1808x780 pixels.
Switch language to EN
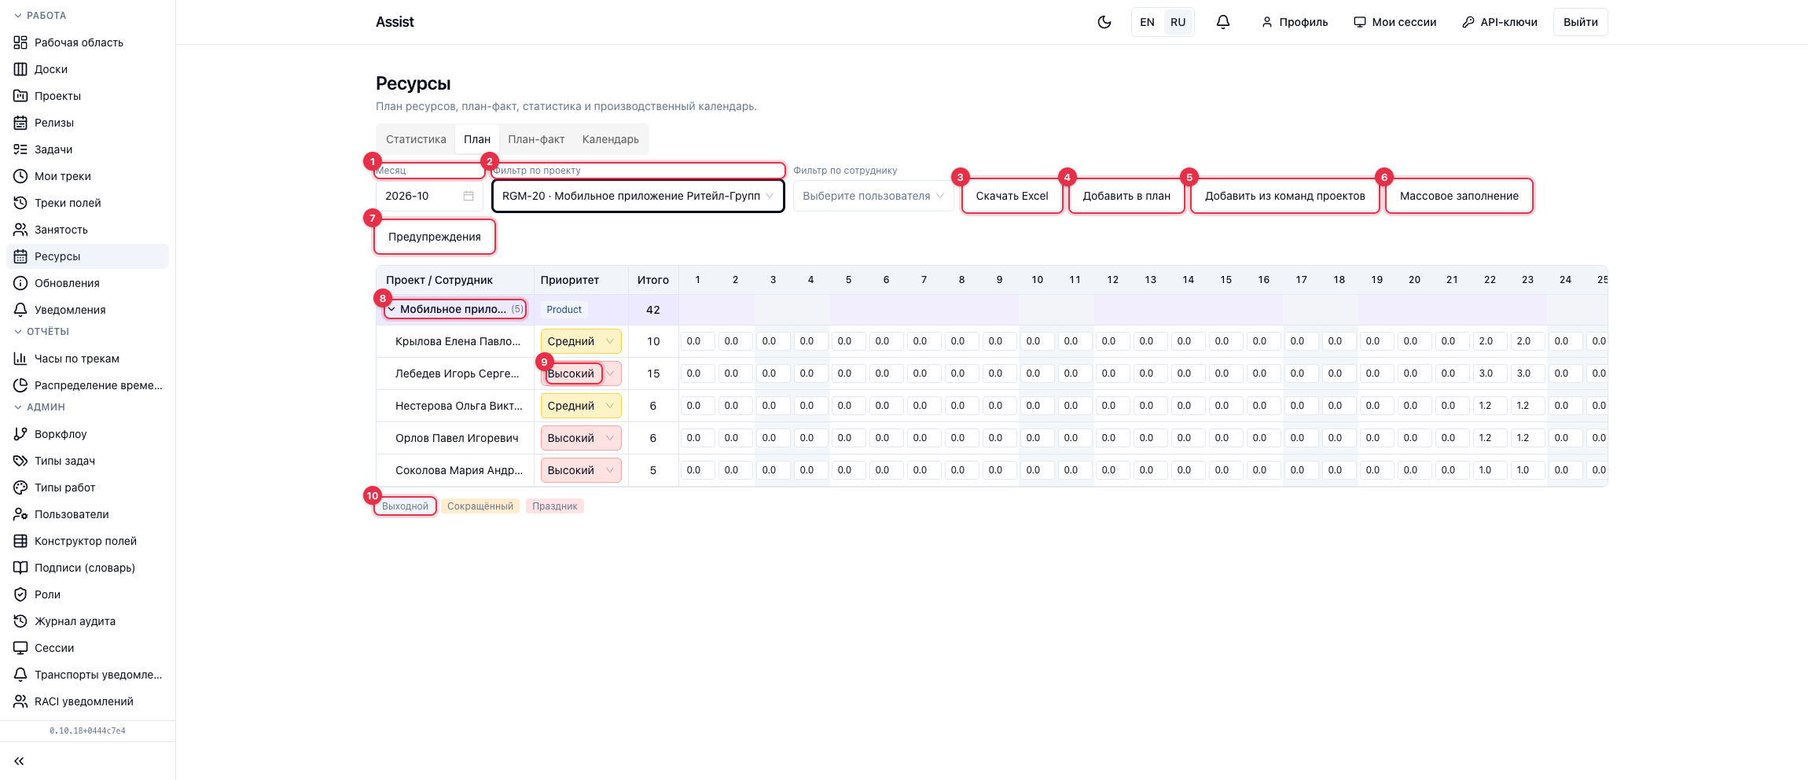point(1148,22)
